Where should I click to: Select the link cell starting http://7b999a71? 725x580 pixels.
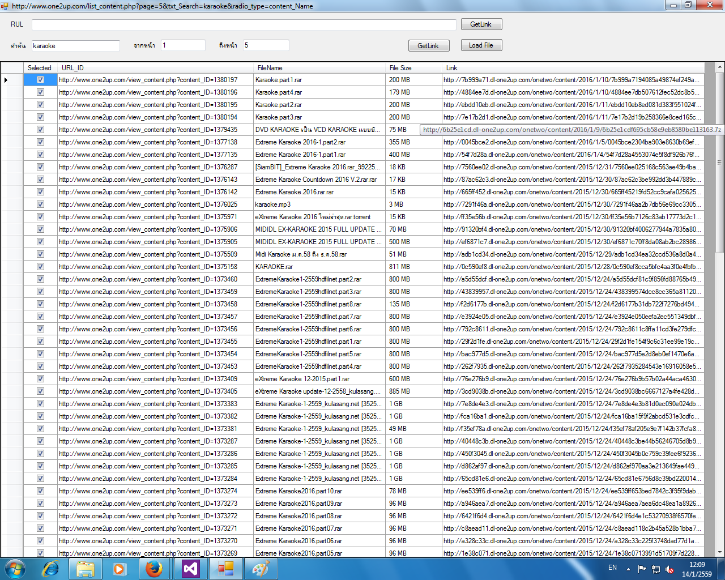573,80
